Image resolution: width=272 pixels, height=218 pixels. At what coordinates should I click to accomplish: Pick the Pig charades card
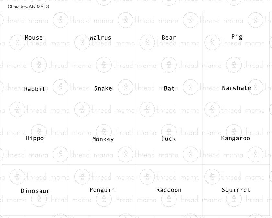click(237, 37)
